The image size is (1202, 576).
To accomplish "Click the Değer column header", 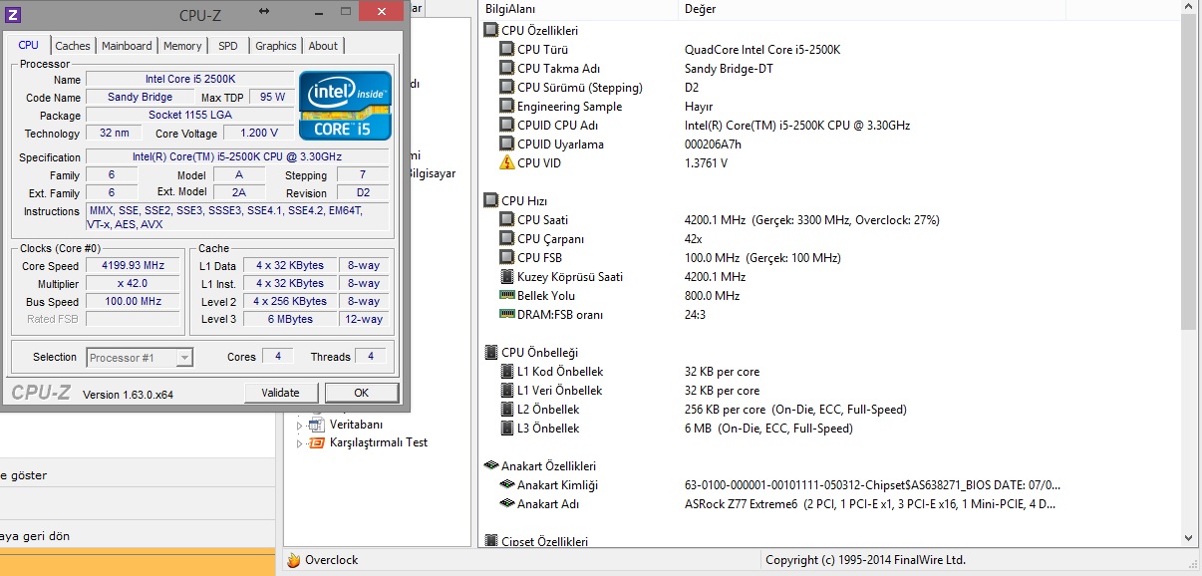I will (700, 9).
